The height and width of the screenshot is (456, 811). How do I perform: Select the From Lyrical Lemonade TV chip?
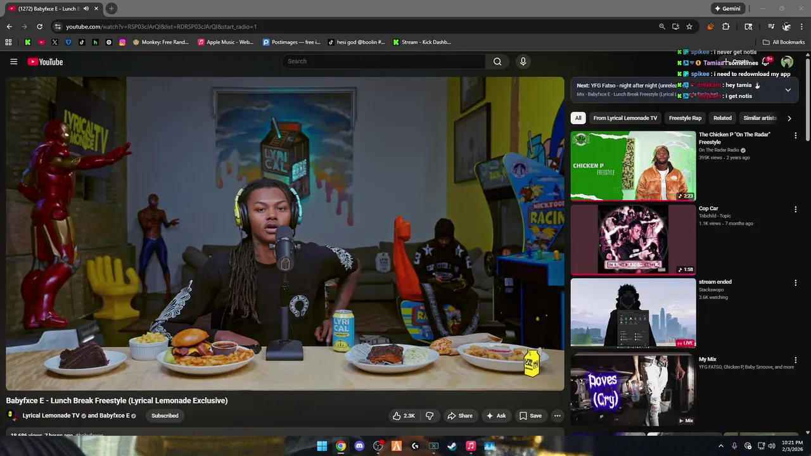click(625, 118)
